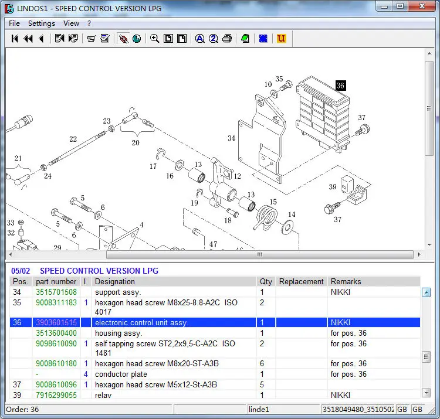The image size is (440, 419).
Task: Select part number 3515701508
Action: pyautogui.click(x=56, y=292)
